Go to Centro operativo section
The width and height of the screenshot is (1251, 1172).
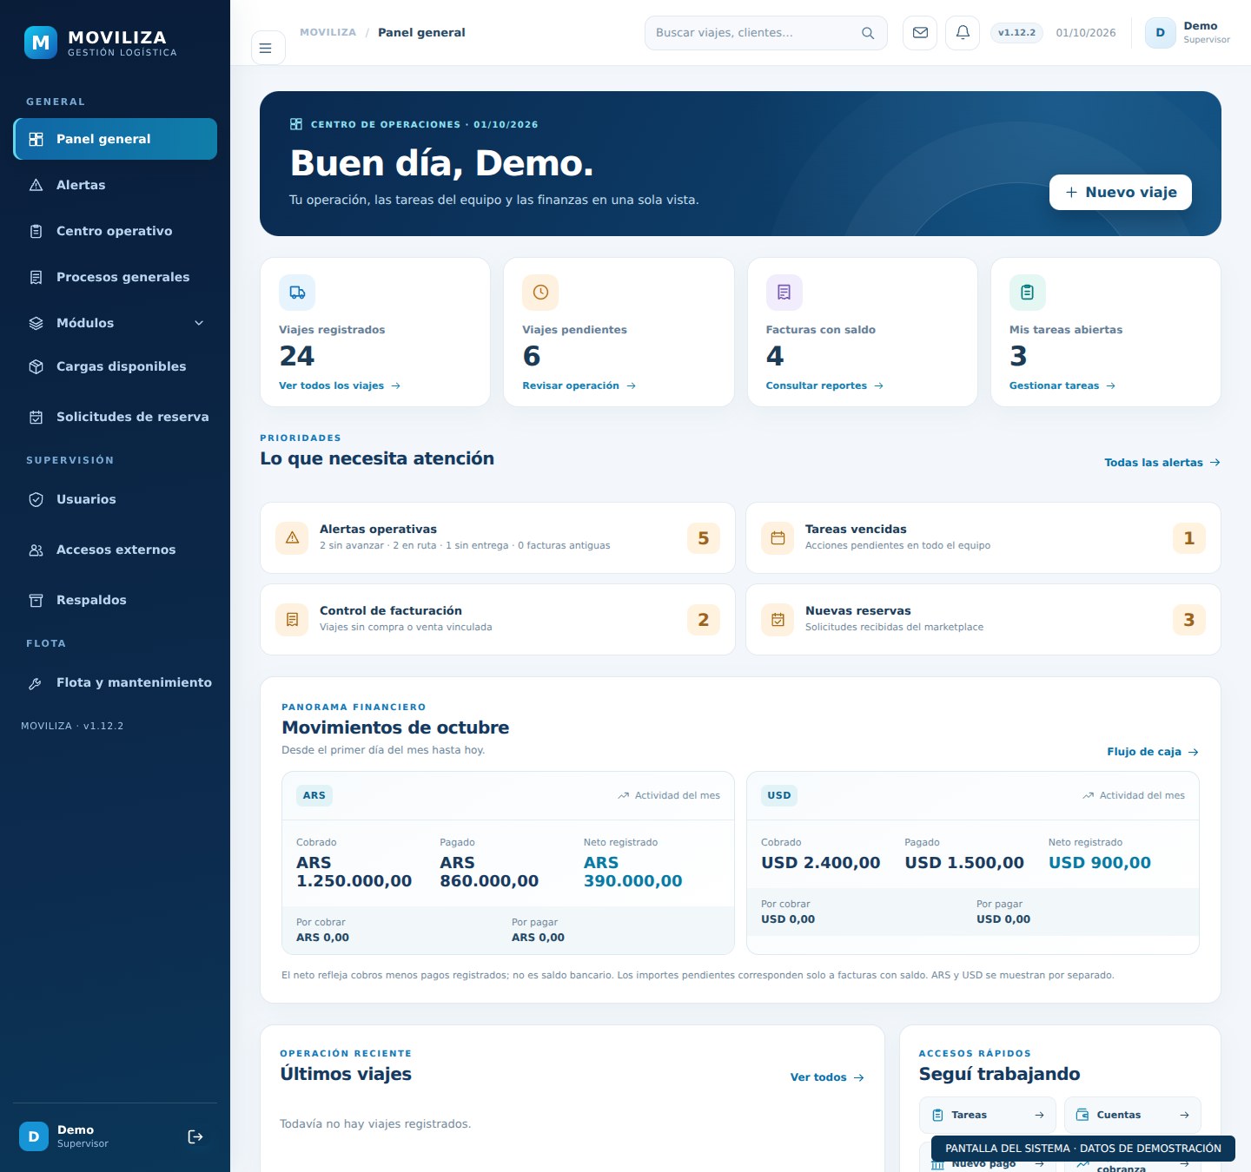point(115,231)
